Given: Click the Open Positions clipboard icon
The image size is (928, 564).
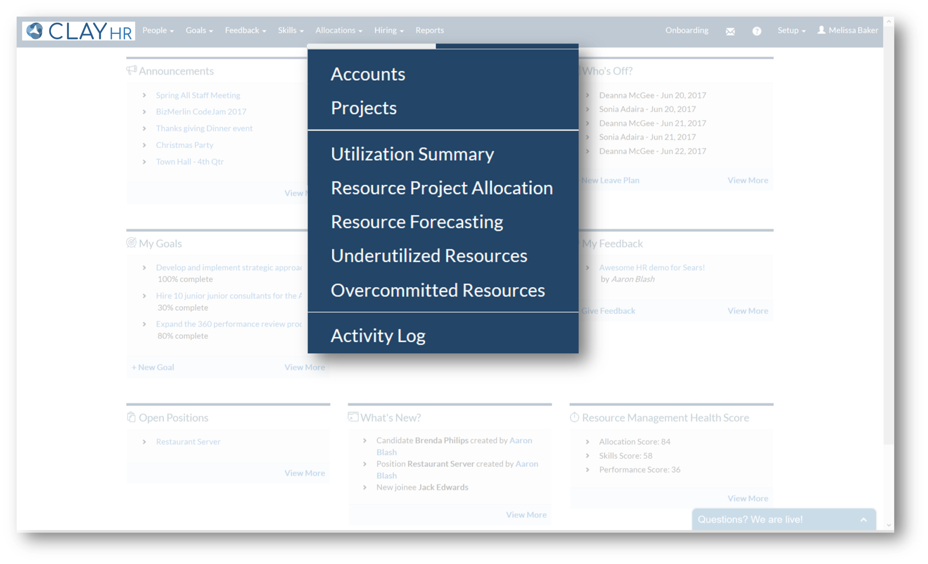Looking at the screenshot, I should point(131,417).
